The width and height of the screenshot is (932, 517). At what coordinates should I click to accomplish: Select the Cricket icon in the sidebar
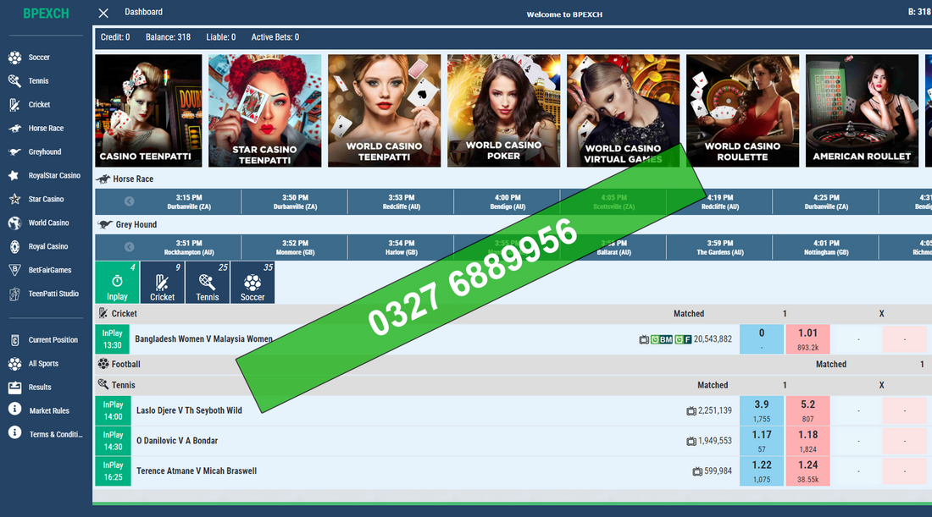point(14,105)
